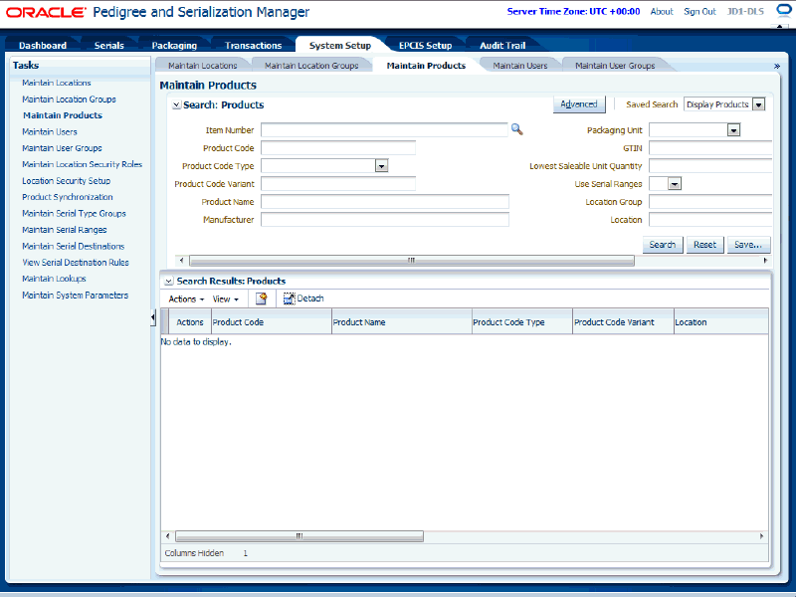
Task: Switch to Maintain User Groups sub-tab
Action: click(x=615, y=66)
